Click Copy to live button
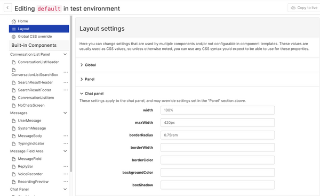 tap(304, 8)
